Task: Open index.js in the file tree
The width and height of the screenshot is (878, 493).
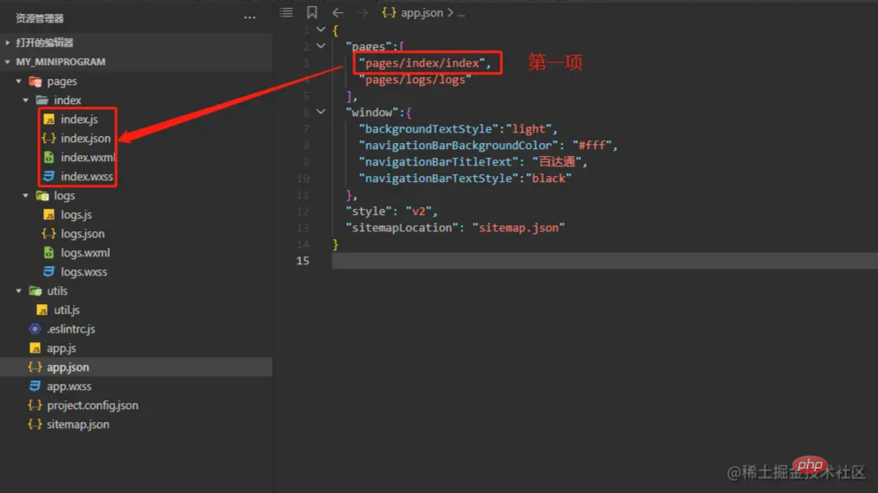Action: pos(79,120)
